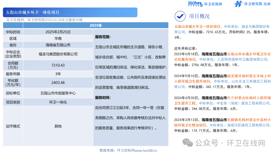This screenshot has width=274, height=154.
Task: Click the 山东长龙三辉建设工程 company text
Action: [x=249, y=82]
